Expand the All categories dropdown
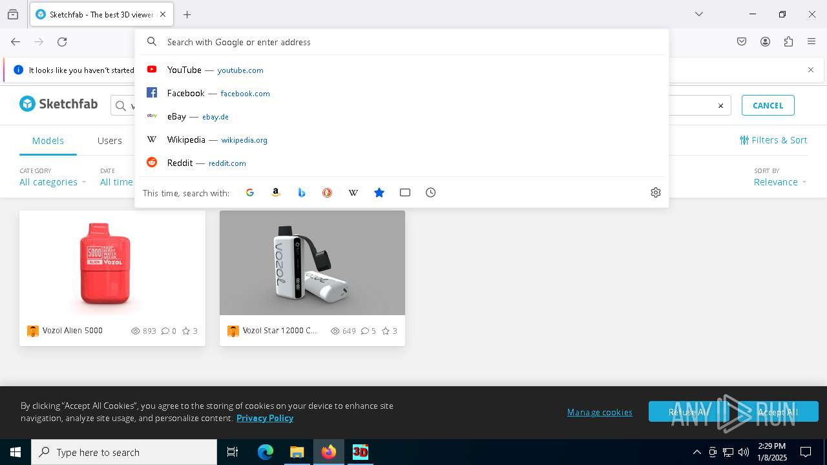This screenshot has height=465, width=827. coord(53,182)
